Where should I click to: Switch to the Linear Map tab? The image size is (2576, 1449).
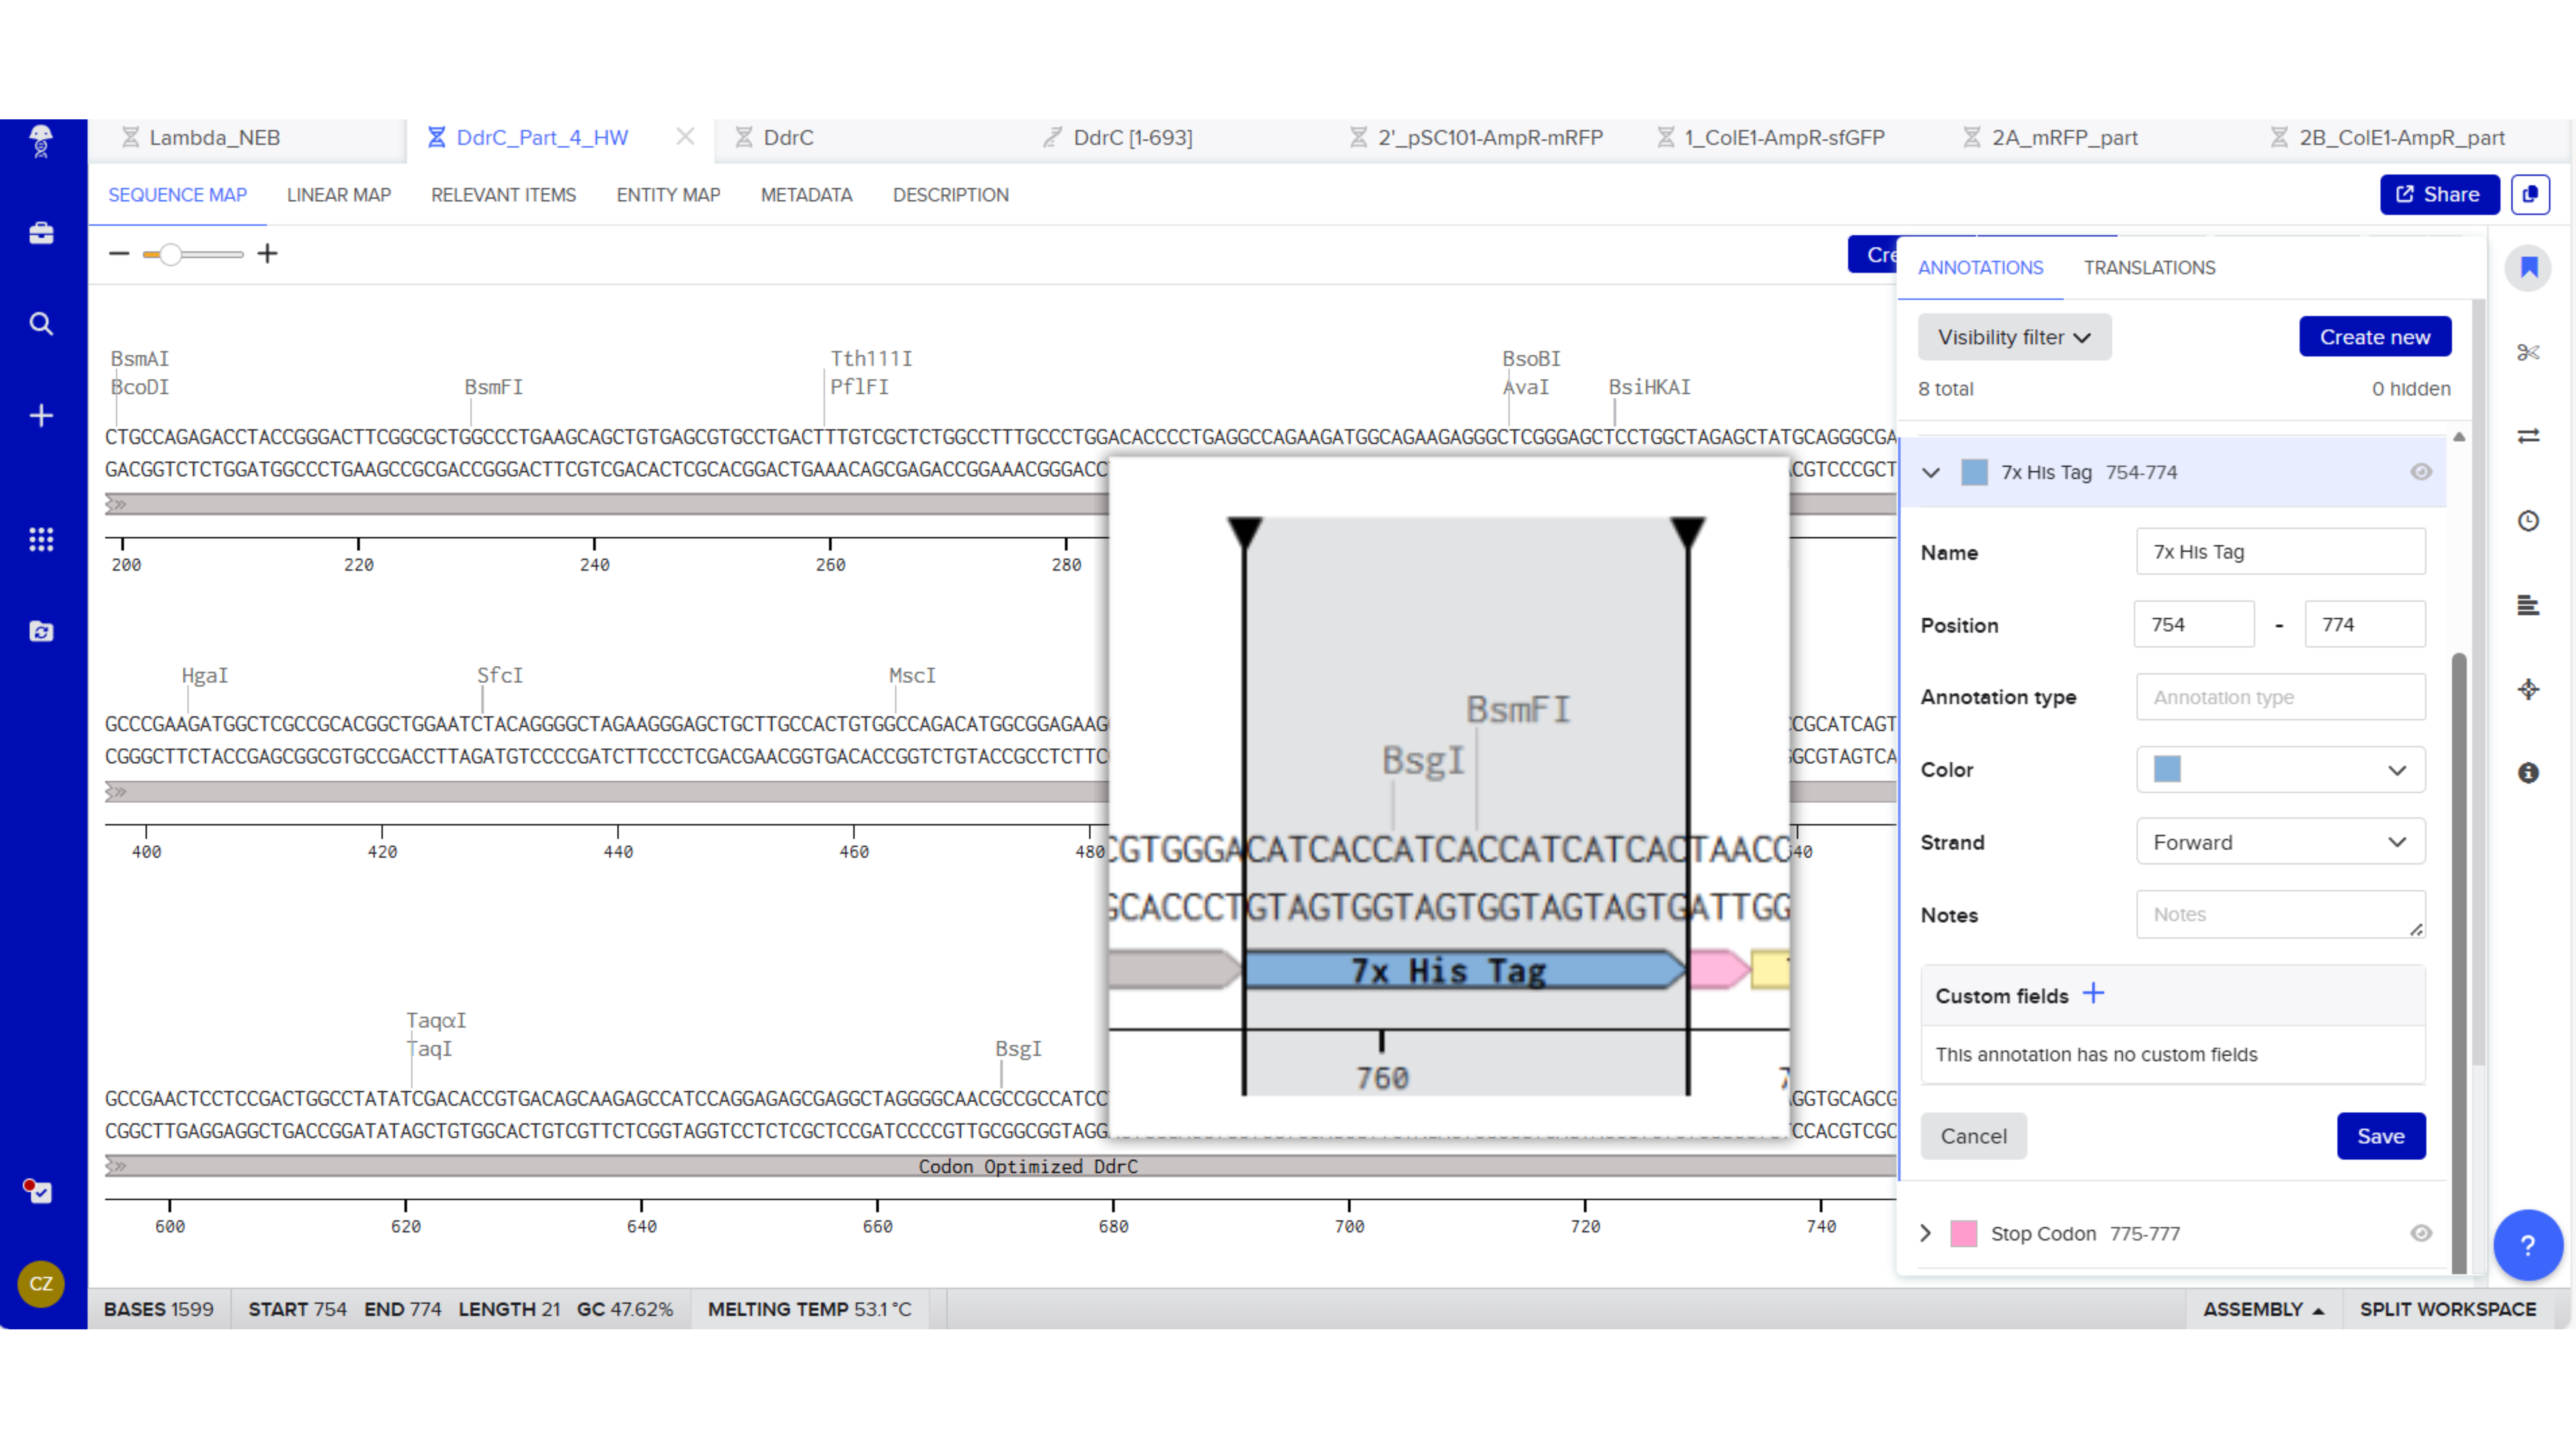(339, 195)
